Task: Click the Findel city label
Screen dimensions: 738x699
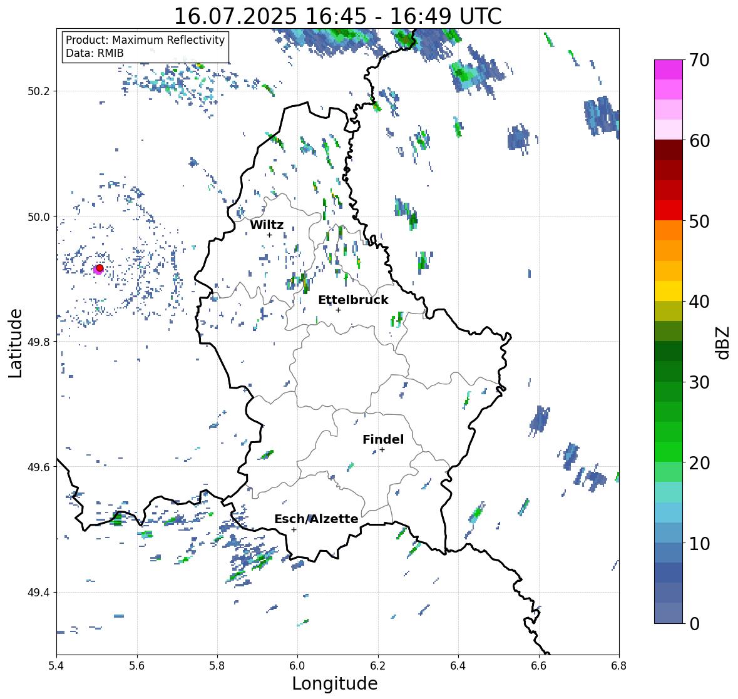Action: (383, 439)
